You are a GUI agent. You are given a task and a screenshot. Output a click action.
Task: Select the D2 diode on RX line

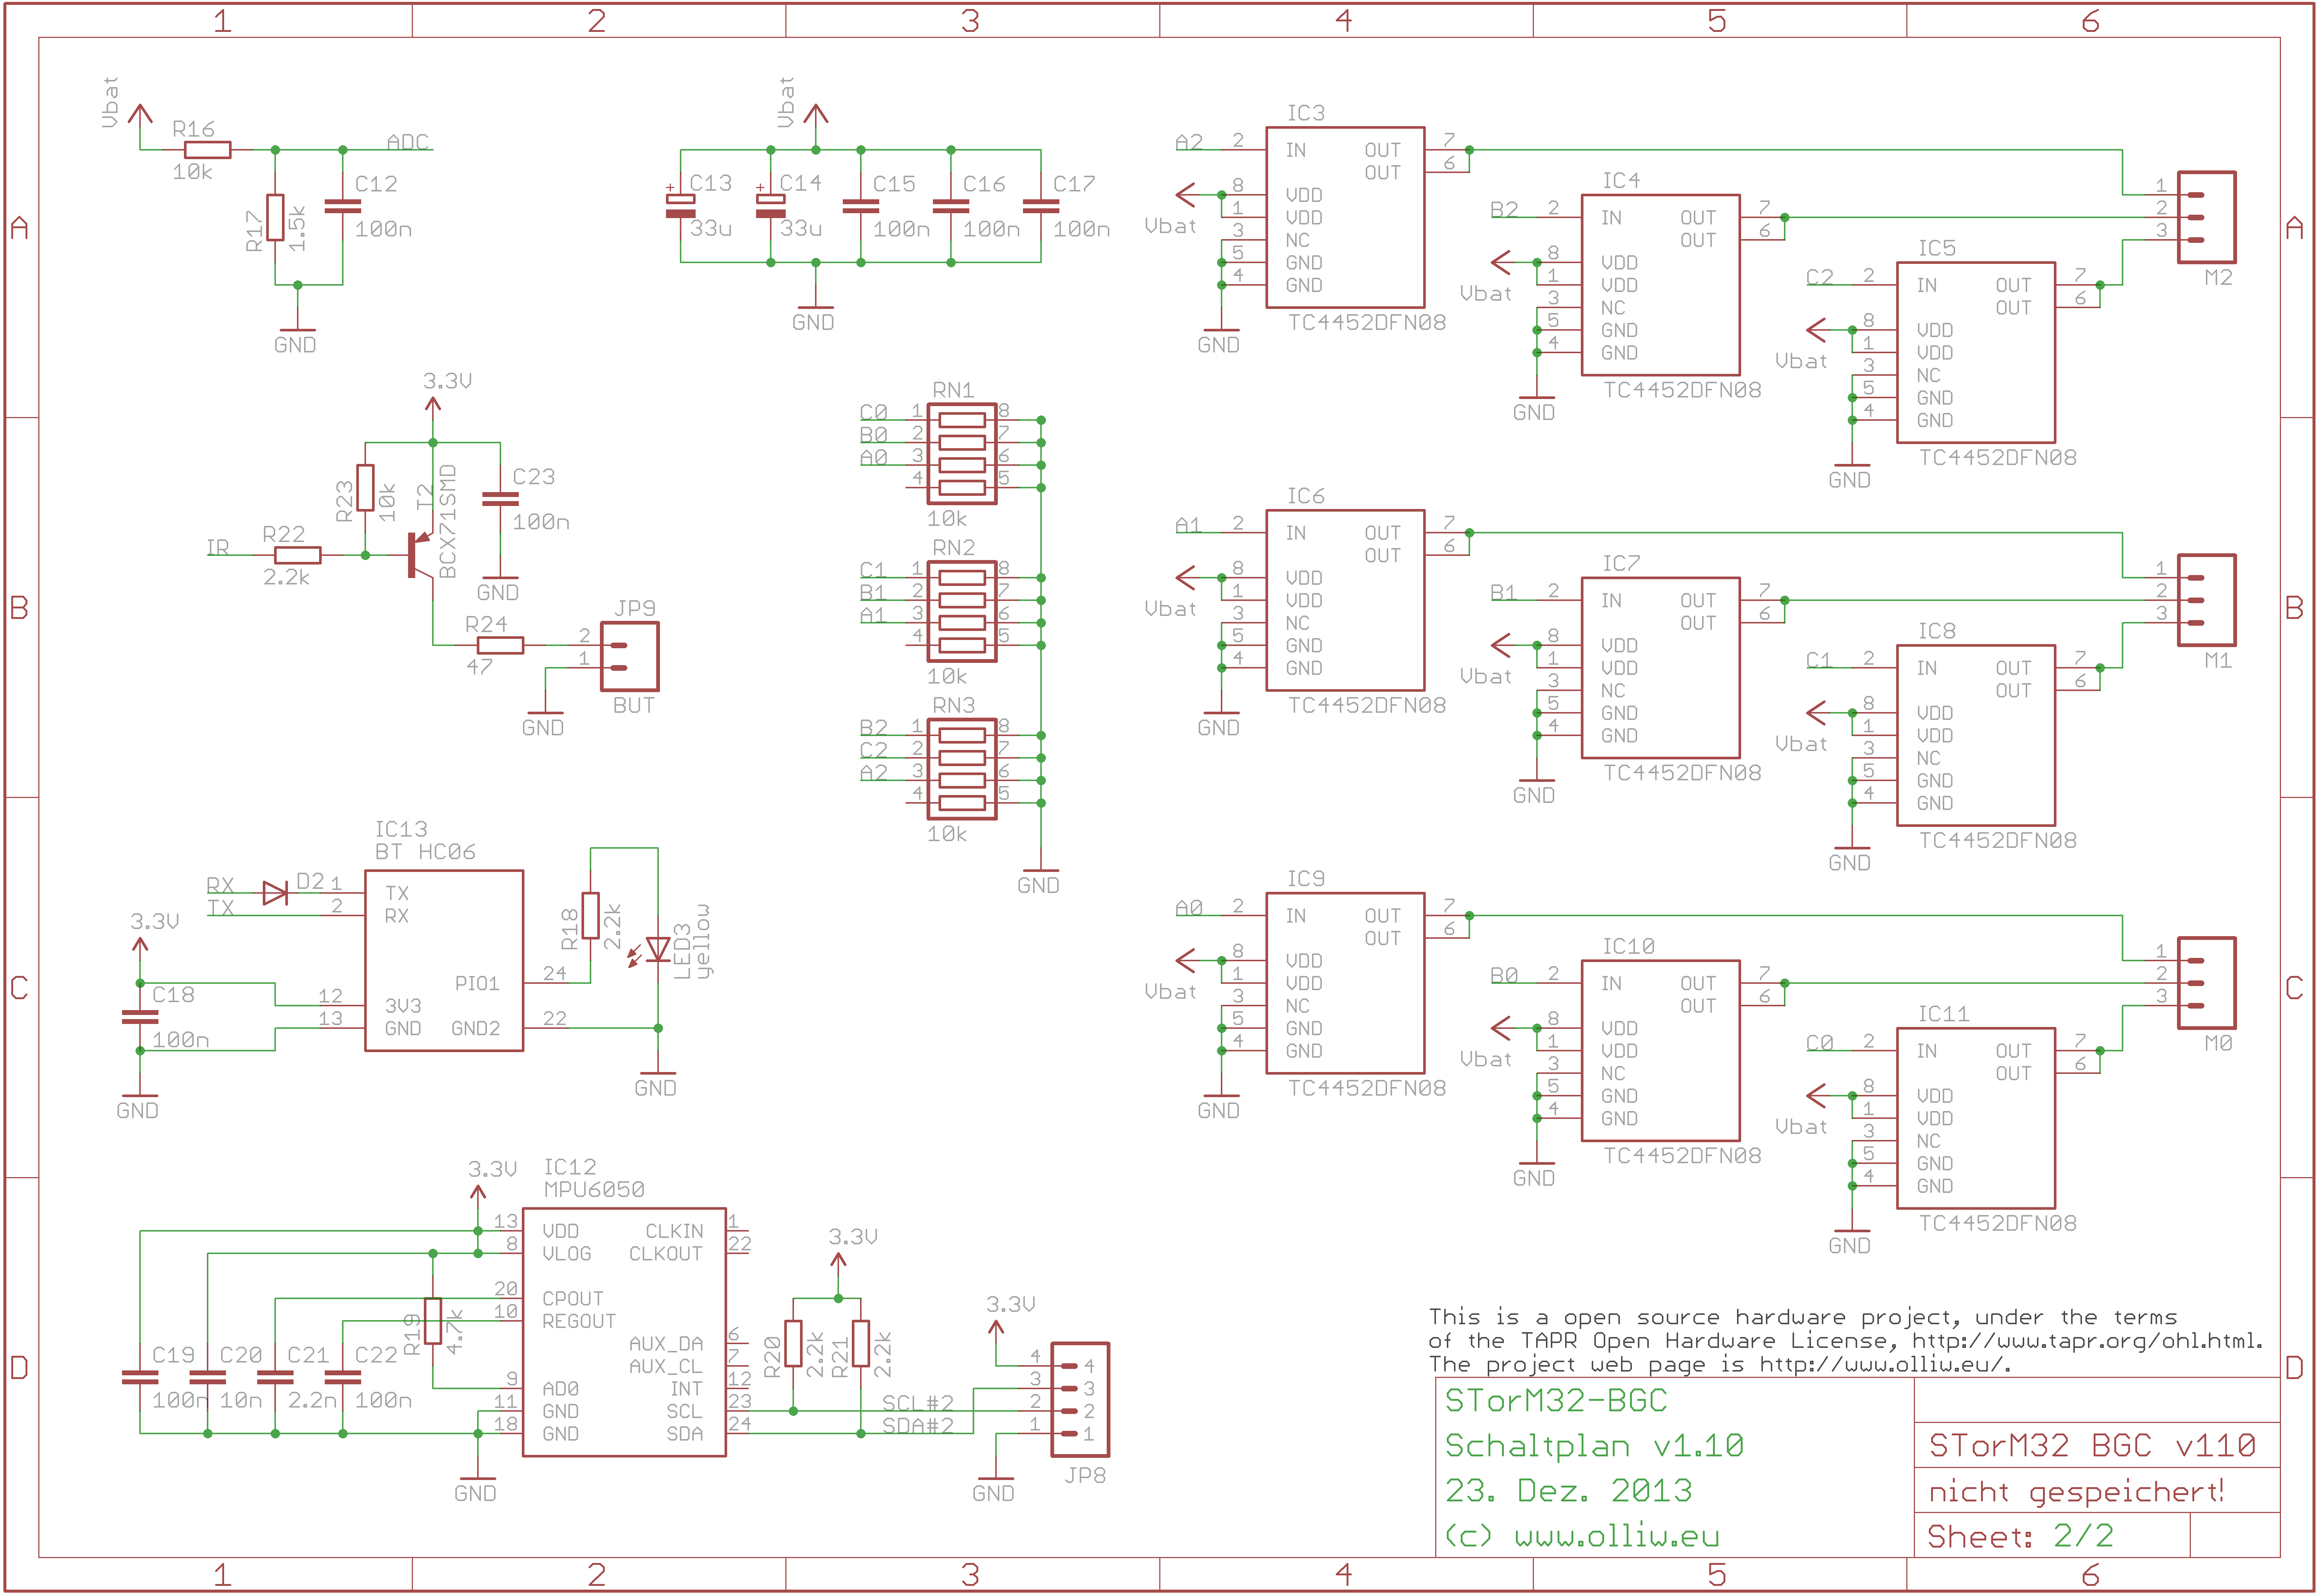[x=275, y=893]
